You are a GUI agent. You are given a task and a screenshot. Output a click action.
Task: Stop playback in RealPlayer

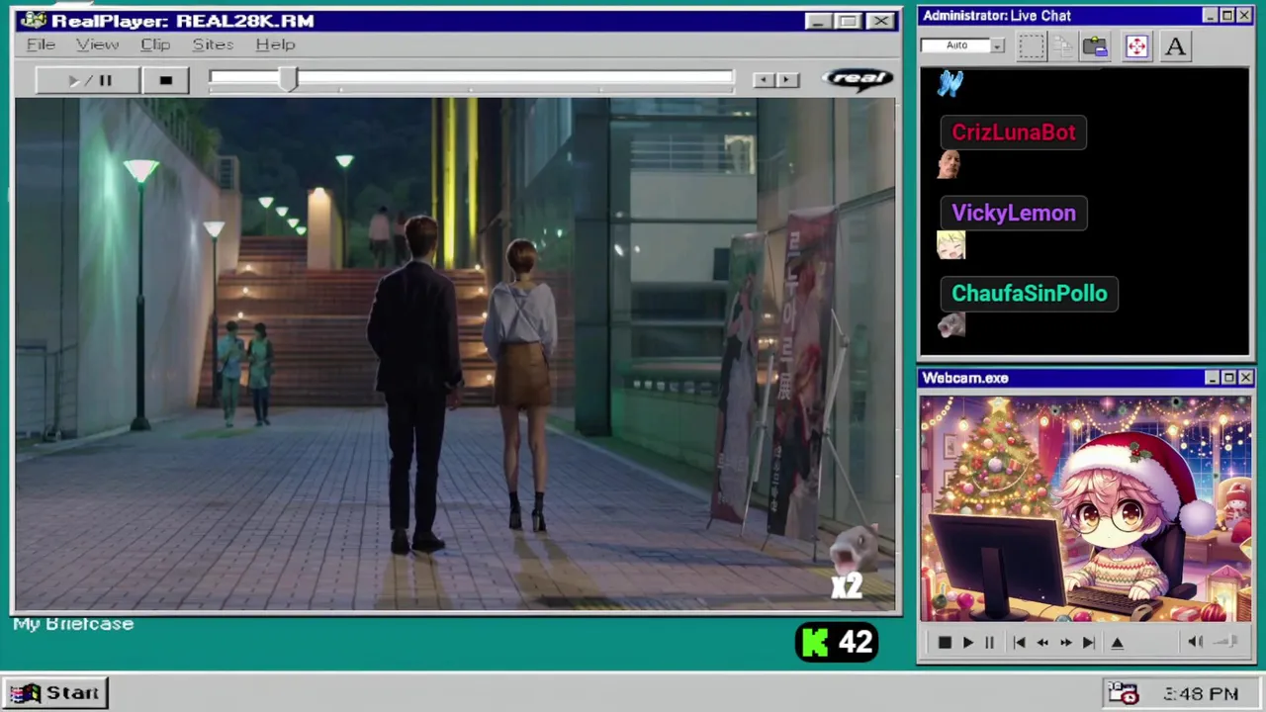tap(166, 80)
